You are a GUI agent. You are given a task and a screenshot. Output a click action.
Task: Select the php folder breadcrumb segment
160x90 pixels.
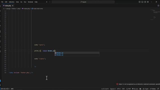[x=19, y=9]
